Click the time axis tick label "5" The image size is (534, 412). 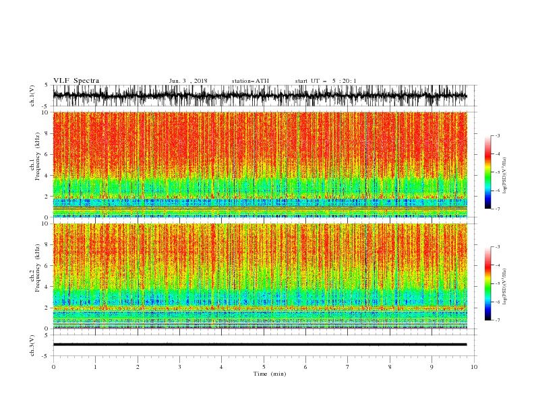pos(264,367)
